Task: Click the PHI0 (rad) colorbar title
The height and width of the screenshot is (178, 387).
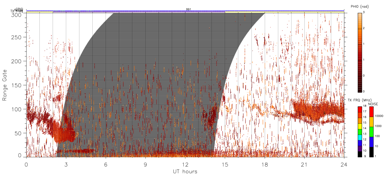Action: pos(360,6)
